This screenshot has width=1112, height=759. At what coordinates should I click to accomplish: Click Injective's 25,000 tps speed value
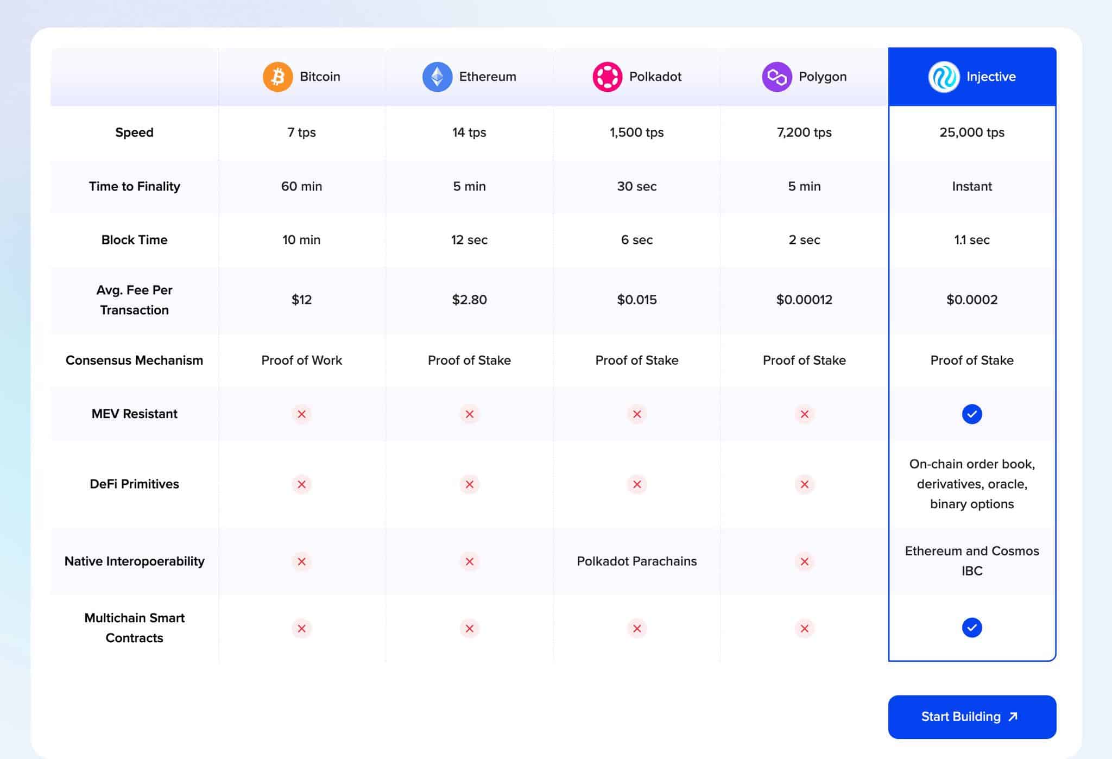pos(971,132)
